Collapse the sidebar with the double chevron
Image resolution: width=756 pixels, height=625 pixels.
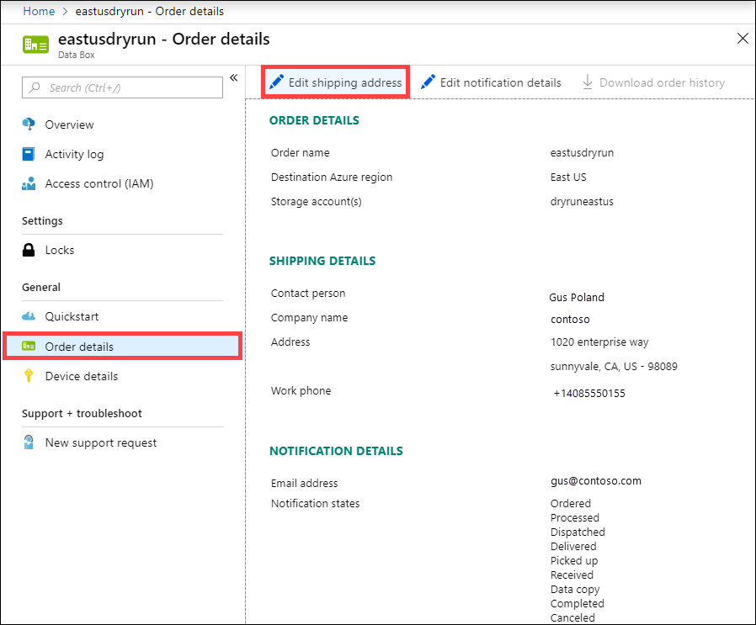point(233,77)
